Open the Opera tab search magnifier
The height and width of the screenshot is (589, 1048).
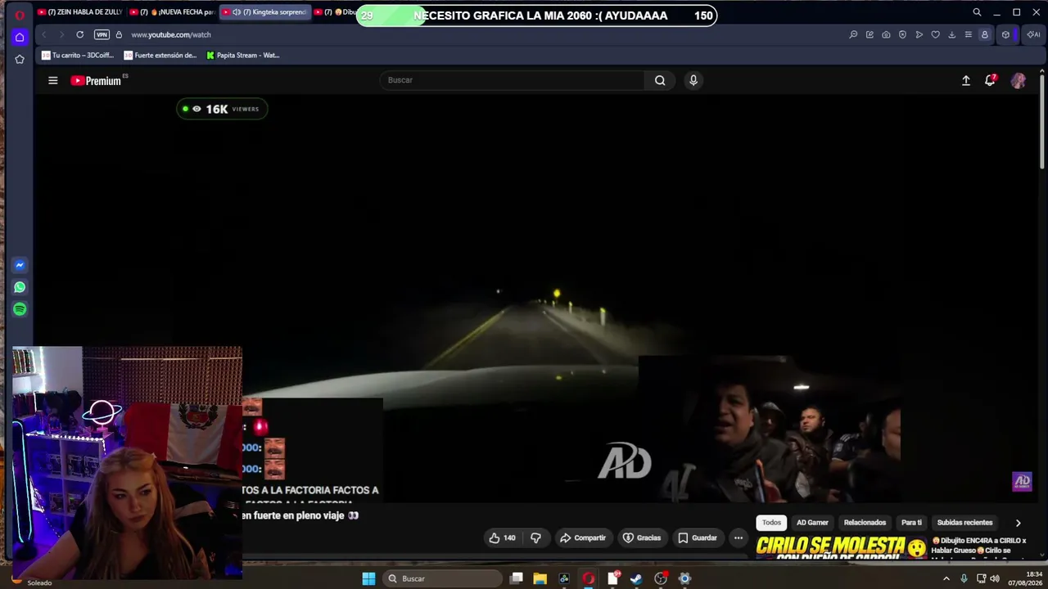pyautogui.click(x=977, y=12)
